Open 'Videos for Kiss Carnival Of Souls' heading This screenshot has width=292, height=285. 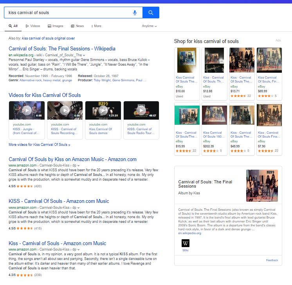[45, 95]
